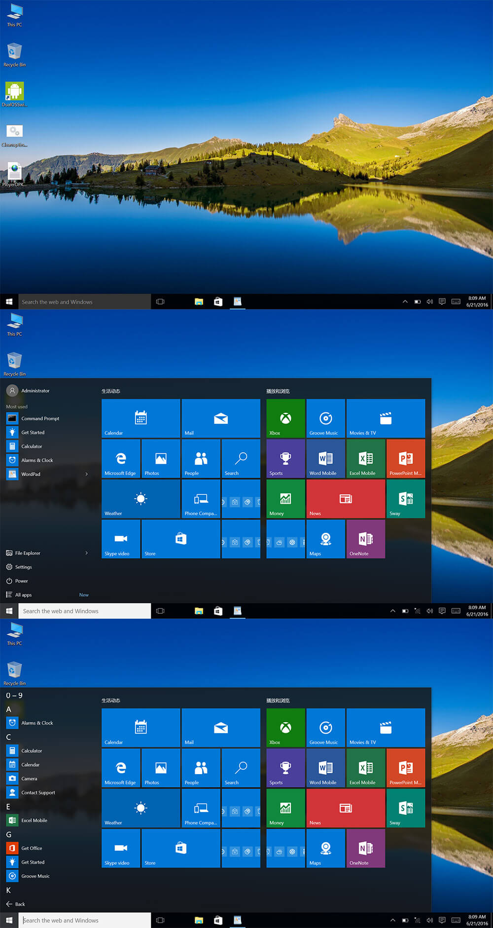Select Excel Mobile in the apps list

coord(48,820)
